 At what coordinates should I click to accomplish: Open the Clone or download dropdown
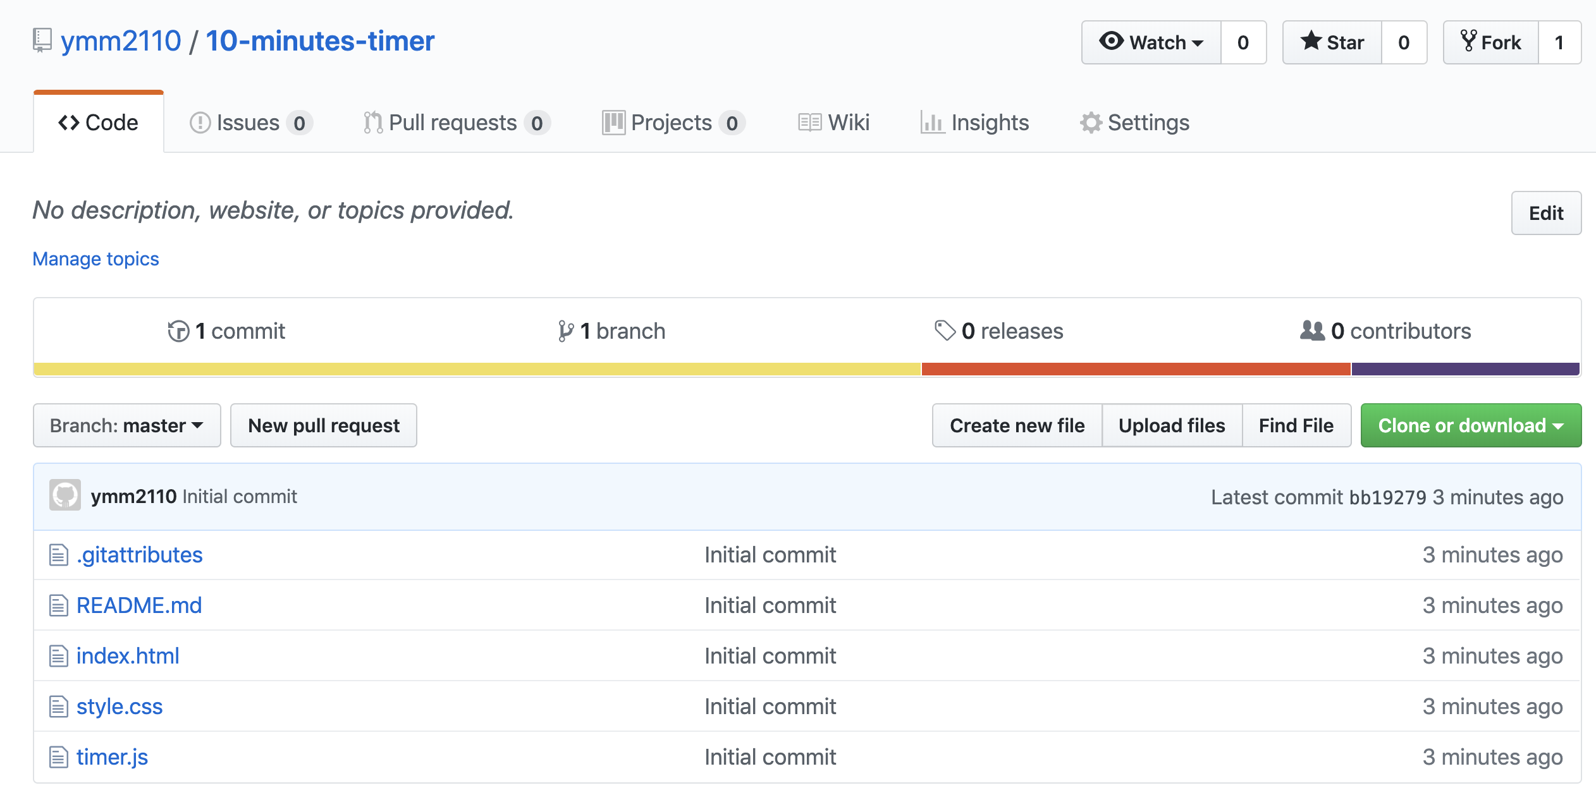pos(1470,425)
